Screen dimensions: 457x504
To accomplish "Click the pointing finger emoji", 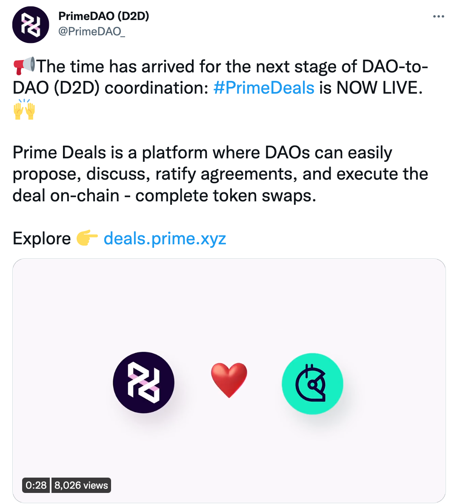I will coord(87,238).
